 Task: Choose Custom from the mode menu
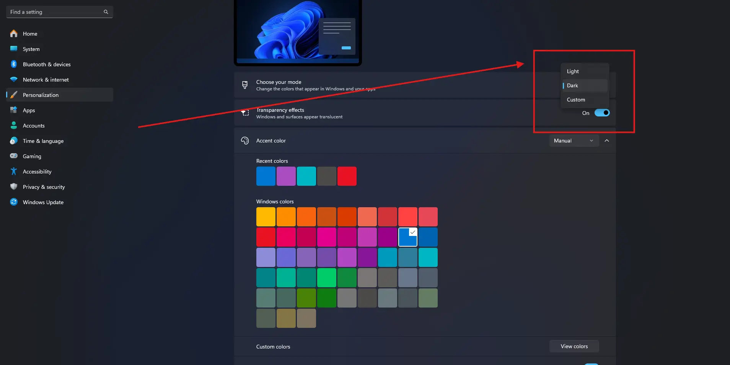click(585, 100)
